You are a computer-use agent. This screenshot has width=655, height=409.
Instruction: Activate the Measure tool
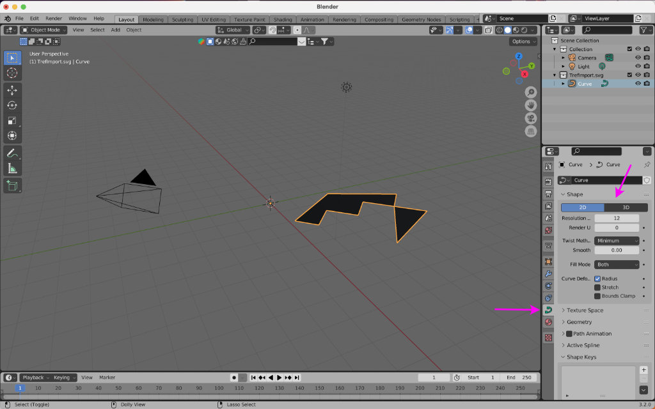12,169
